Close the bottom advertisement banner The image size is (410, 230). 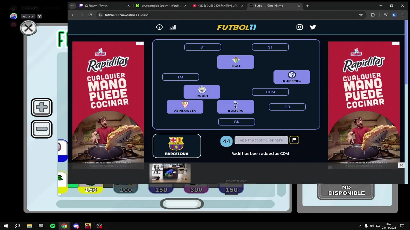[401, 165]
